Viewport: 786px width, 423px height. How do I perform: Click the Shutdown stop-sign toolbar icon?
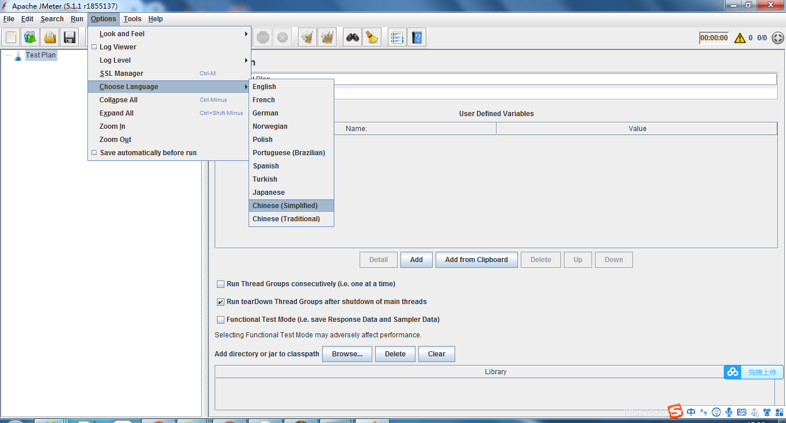point(263,38)
